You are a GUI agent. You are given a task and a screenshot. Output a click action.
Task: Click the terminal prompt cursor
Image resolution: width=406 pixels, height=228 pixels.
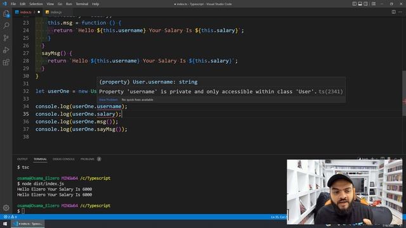(x=23, y=211)
